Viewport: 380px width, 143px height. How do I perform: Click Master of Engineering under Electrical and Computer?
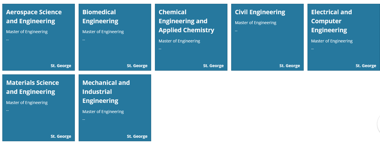click(332, 41)
